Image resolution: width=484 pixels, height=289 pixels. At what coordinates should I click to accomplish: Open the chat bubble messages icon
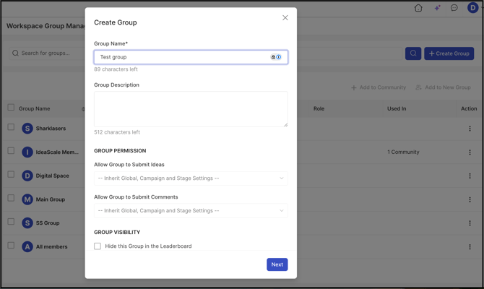pyautogui.click(x=454, y=8)
